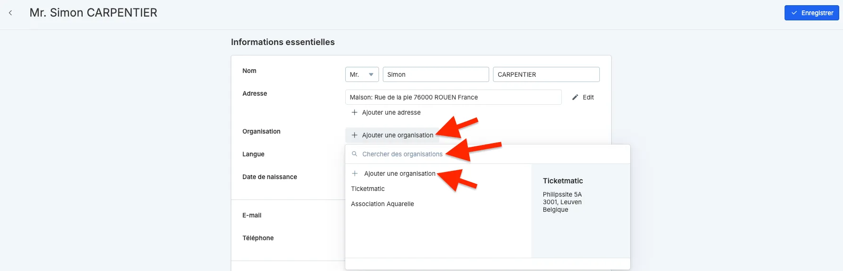Click the Informations essentielles heading
Image resolution: width=843 pixels, height=271 pixels.
point(283,42)
